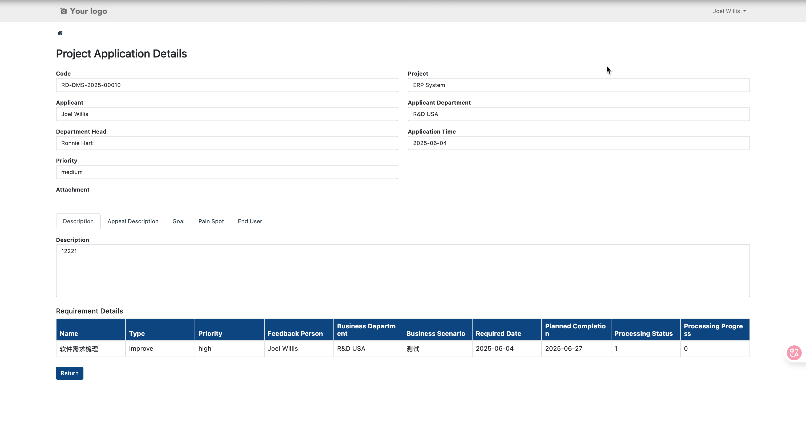The height and width of the screenshot is (438, 806).
Task: Click the Priority medium field
Action: tap(227, 172)
